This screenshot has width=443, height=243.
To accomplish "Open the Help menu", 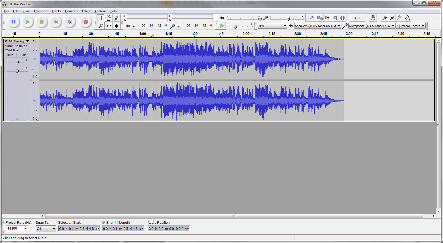I will 113,11.
